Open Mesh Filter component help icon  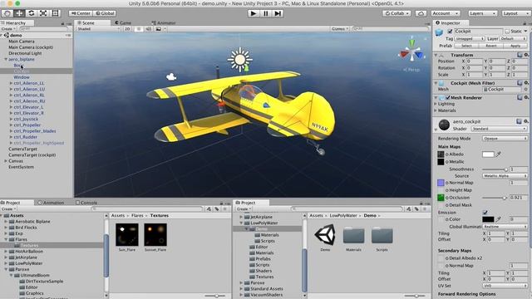[x=520, y=83]
